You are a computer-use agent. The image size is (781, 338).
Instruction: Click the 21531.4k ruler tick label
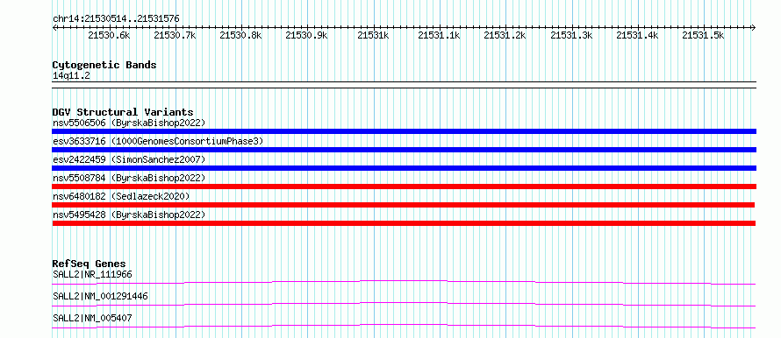click(x=637, y=35)
